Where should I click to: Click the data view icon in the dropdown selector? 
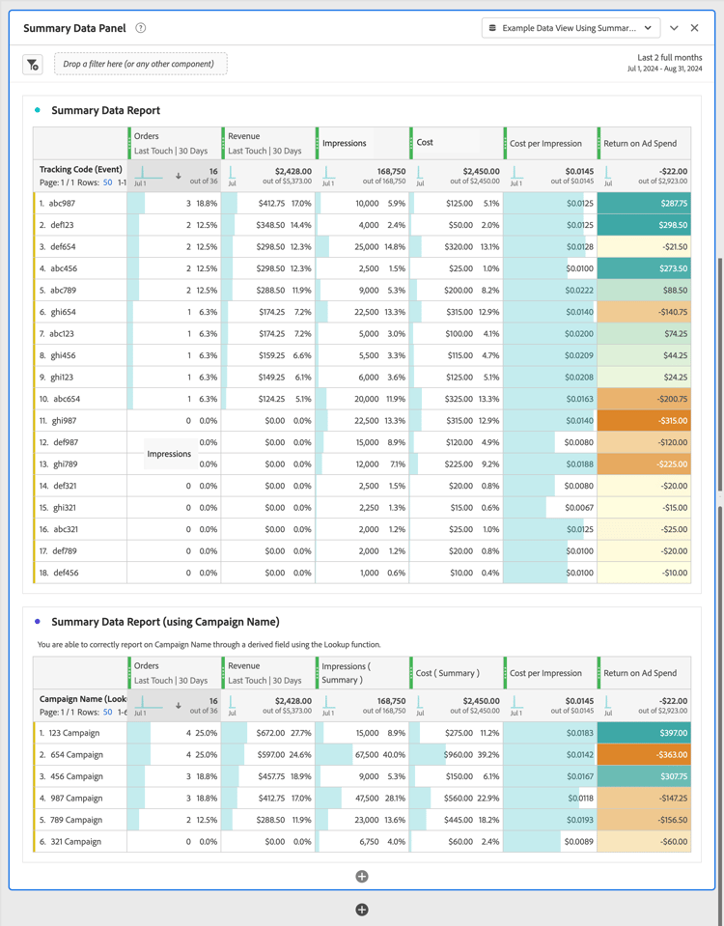(x=495, y=28)
